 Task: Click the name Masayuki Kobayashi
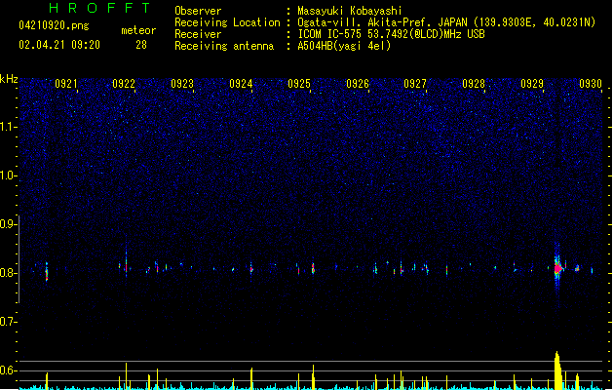[349, 11]
